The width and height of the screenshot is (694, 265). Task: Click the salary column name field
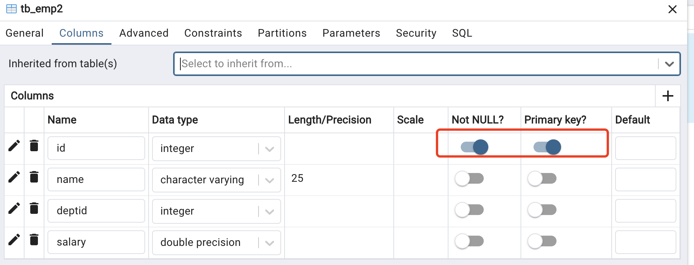[96, 242]
